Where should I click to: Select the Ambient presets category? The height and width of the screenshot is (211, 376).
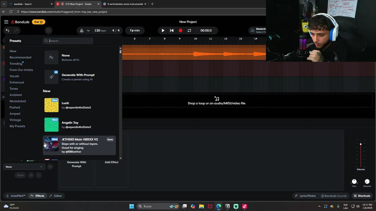[16, 95]
